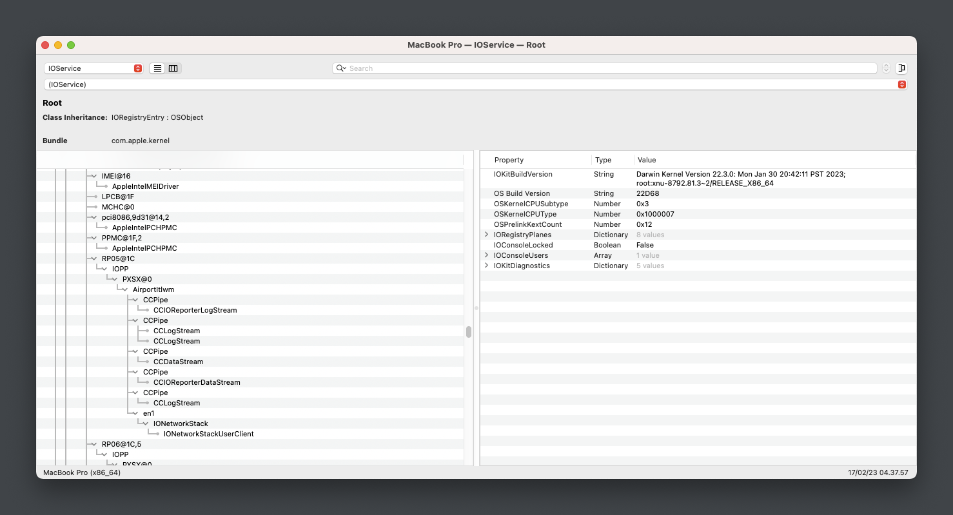The image size is (953, 515).
Task: Click the MacBook Pro (x86_64) status text
Action: [82, 472]
